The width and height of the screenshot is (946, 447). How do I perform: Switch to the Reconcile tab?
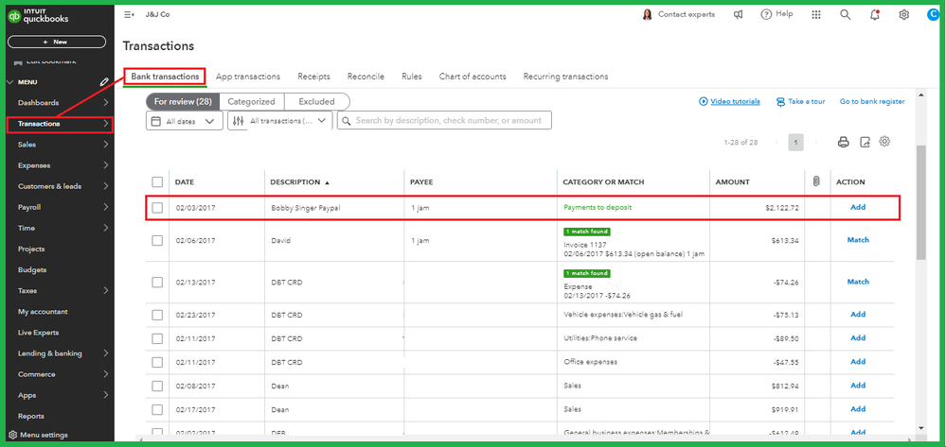point(366,77)
